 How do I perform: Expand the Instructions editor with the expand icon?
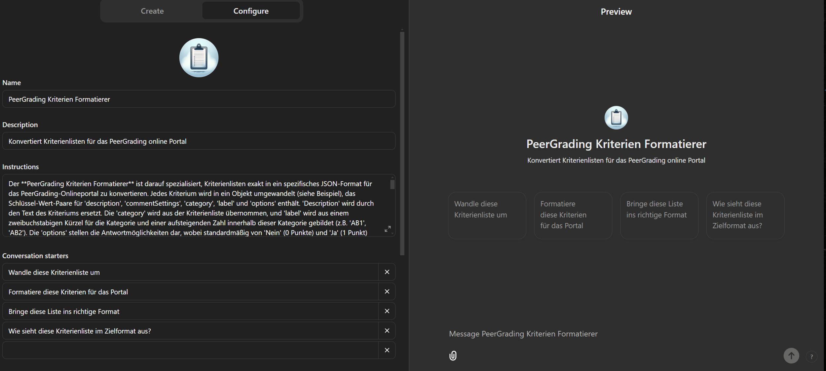[x=388, y=229]
